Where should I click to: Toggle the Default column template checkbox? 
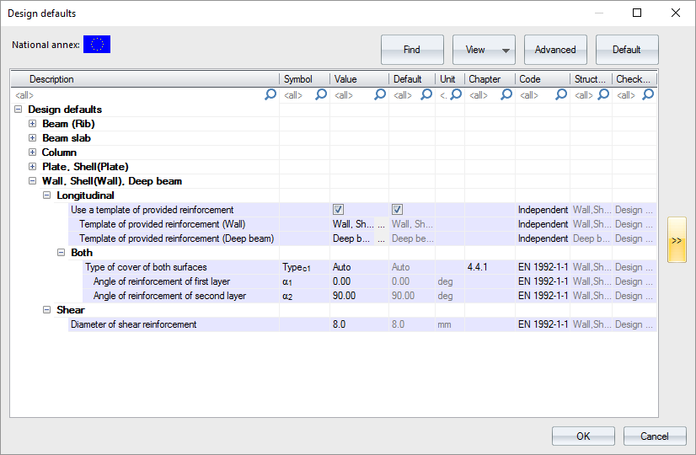(397, 210)
